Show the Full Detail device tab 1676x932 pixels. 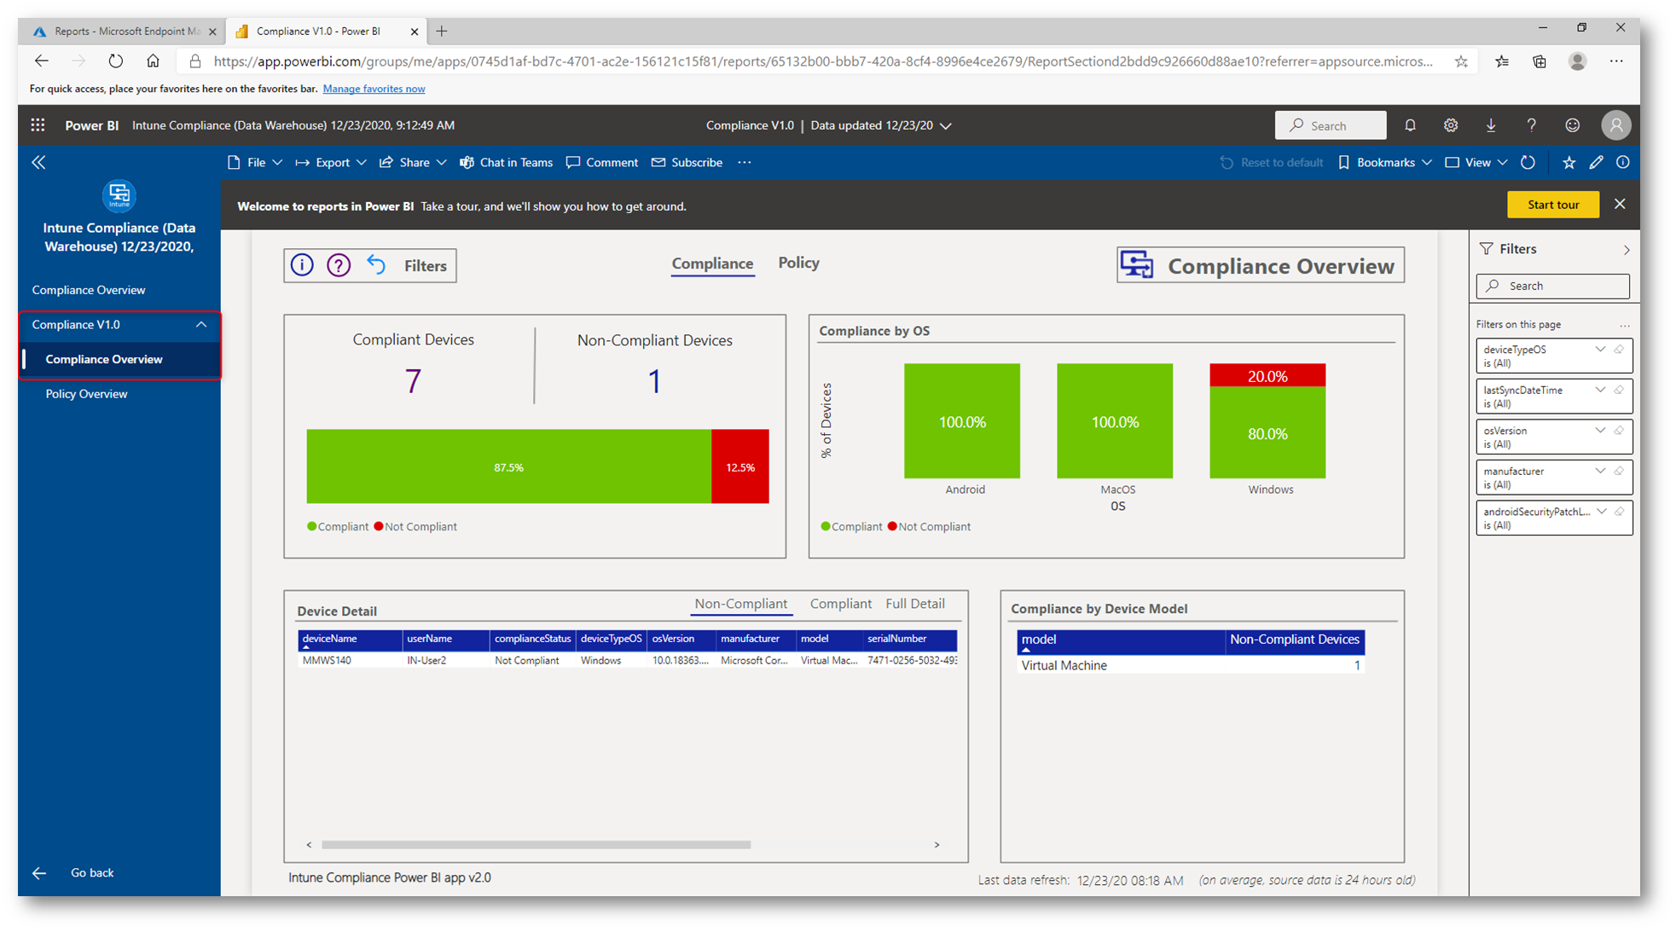coord(914,604)
